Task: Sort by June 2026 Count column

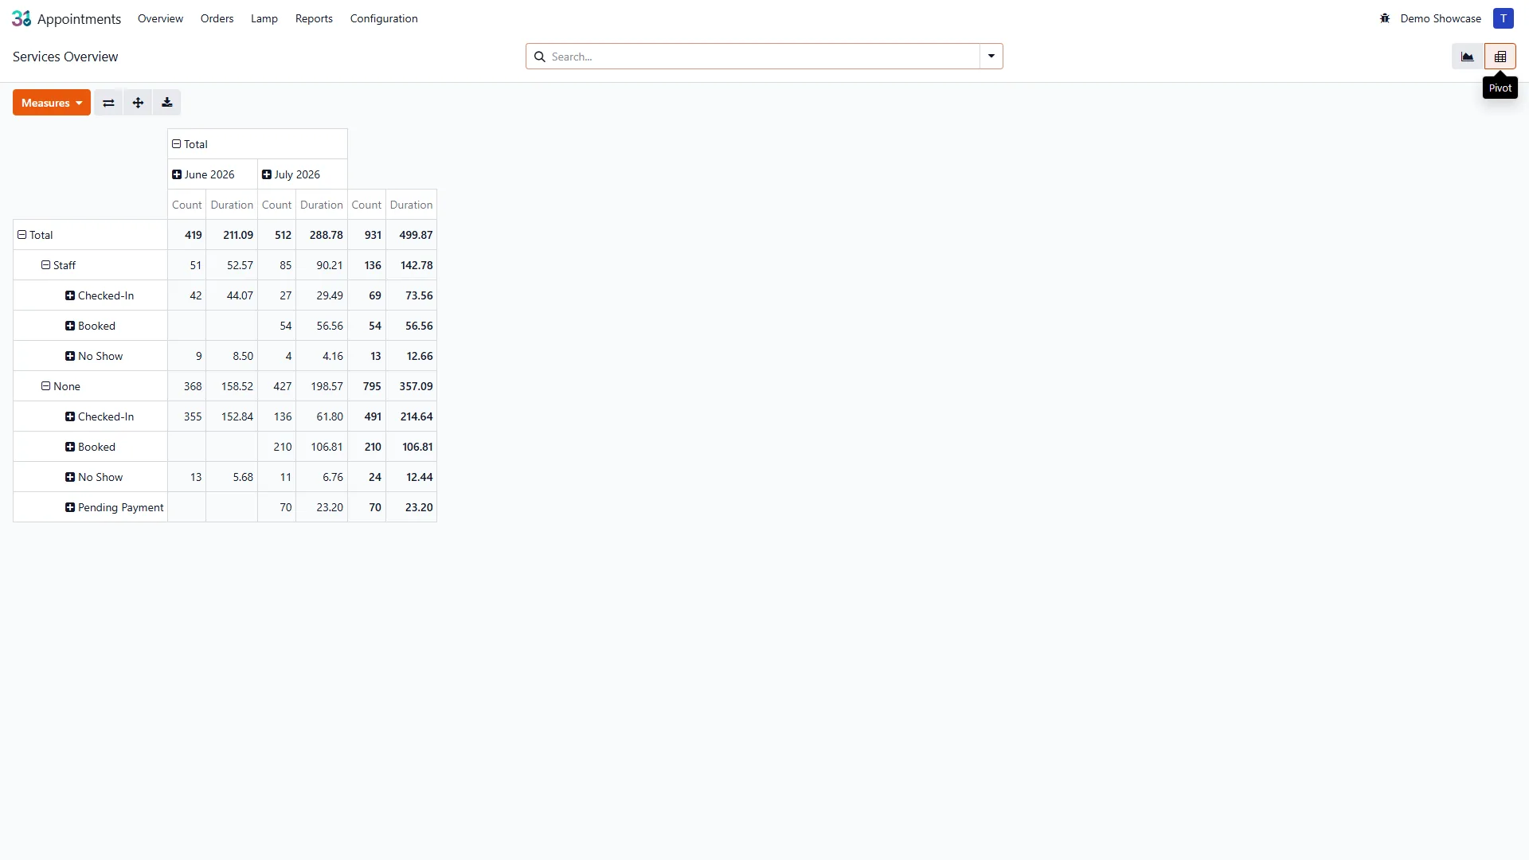Action: [x=187, y=205]
